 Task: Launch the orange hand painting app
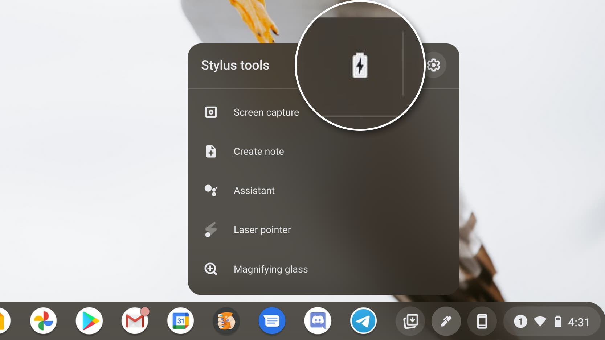[226, 321]
